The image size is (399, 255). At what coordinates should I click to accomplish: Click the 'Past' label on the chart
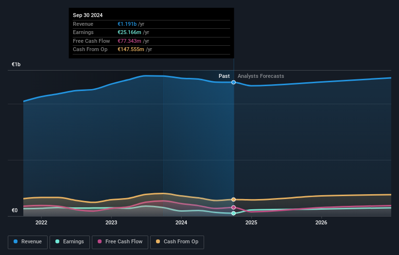(x=224, y=76)
